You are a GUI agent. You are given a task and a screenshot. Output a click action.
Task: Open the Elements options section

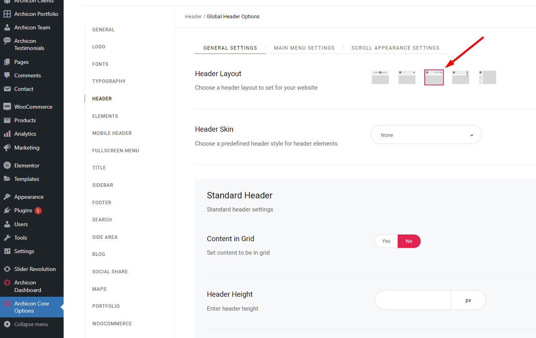105,116
